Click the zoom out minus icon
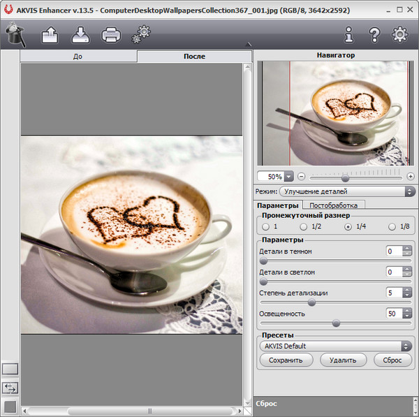Viewport: 419px width, 417px height. pyautogui.click(x=302, y=177)
